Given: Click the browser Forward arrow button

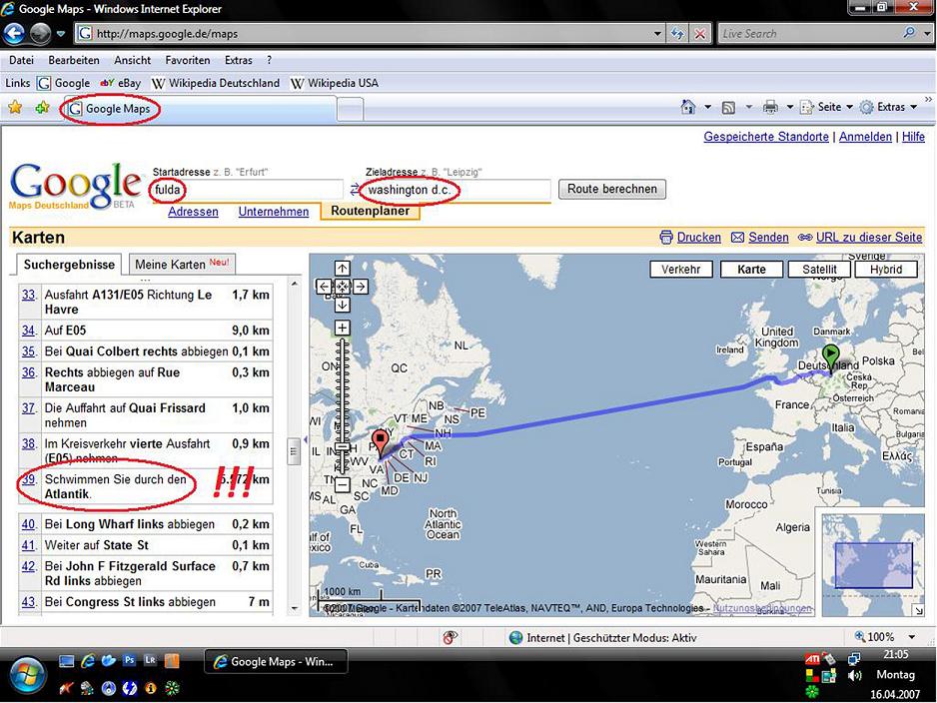Looking at the screenshot, I should click(x=41, y=33).
